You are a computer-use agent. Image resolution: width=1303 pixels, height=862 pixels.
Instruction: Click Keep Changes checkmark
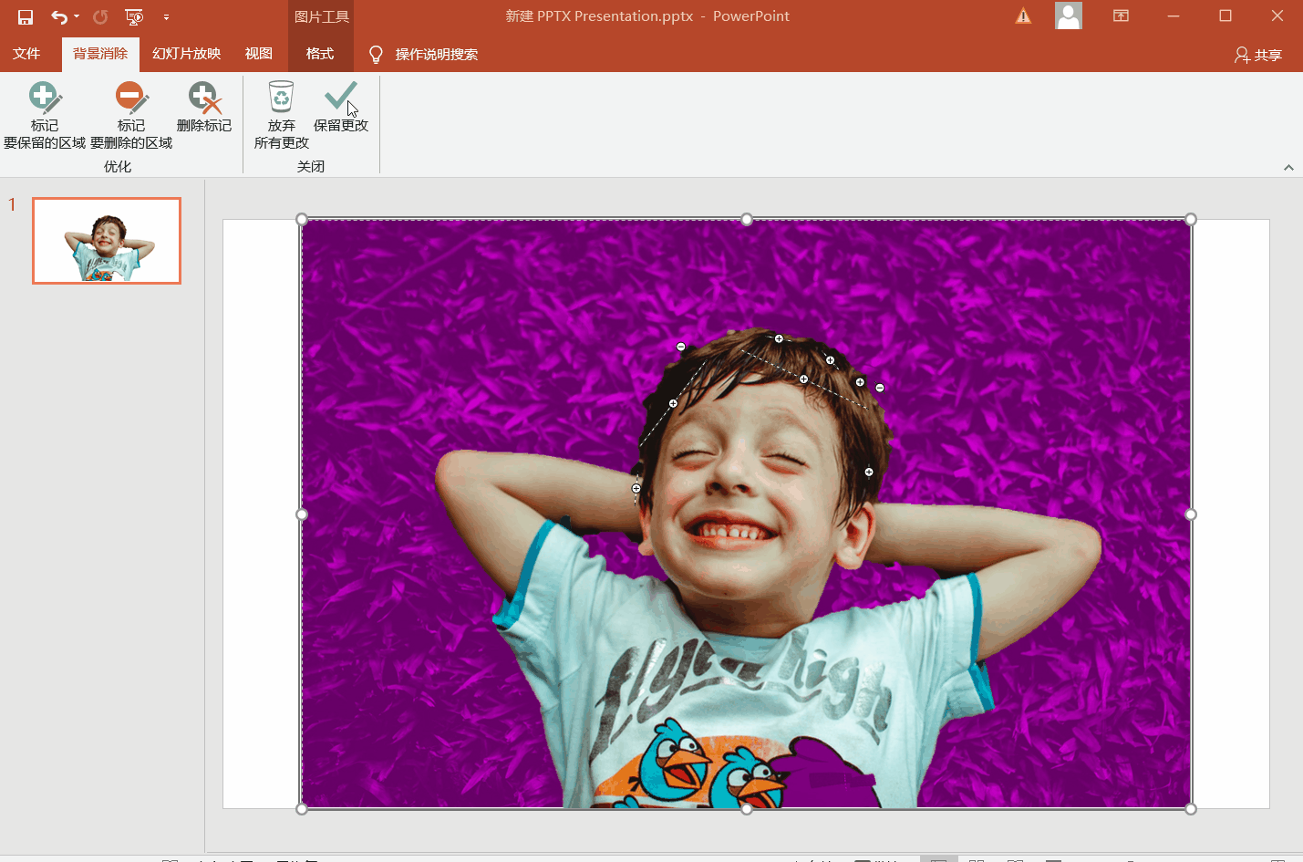(340, 107)
